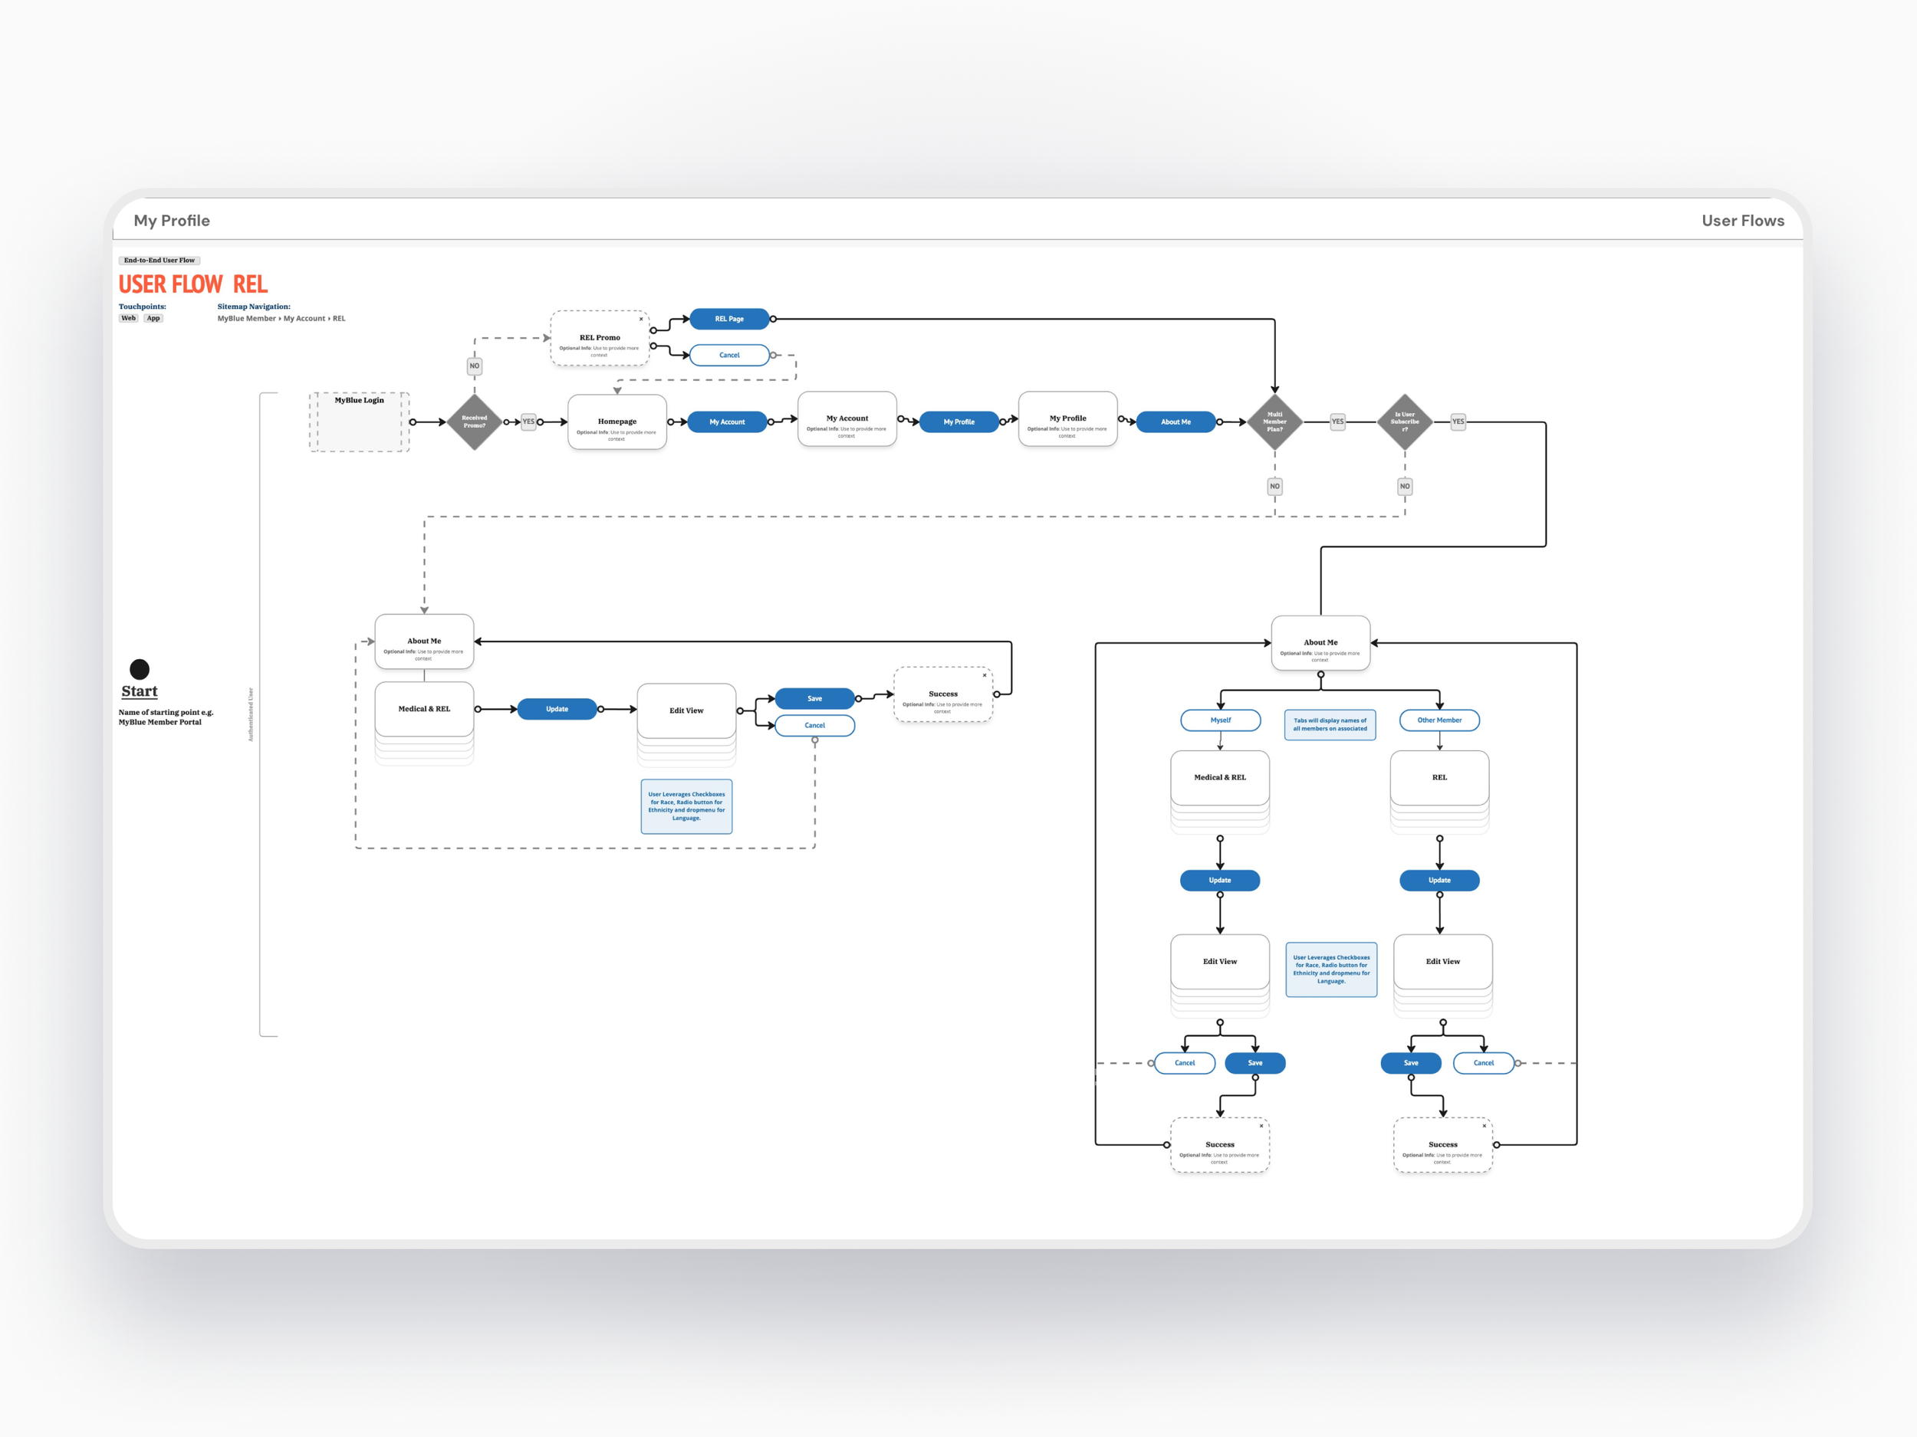Click the Multi Member Plan? diamond
This screenshot has width=1917, height=1437.
tap(1274, 422)
